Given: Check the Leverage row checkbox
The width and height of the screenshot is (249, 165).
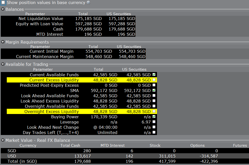Looking at the screenshot, I should (154, 122).
